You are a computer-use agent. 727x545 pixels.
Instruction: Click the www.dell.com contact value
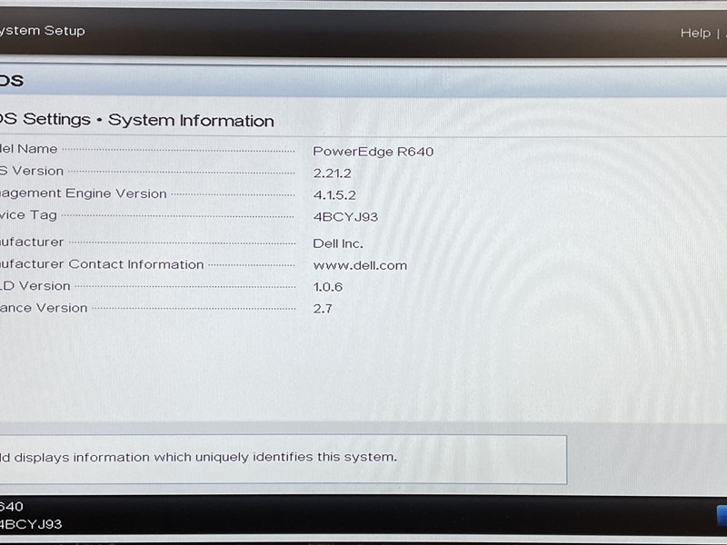point(360,265)
